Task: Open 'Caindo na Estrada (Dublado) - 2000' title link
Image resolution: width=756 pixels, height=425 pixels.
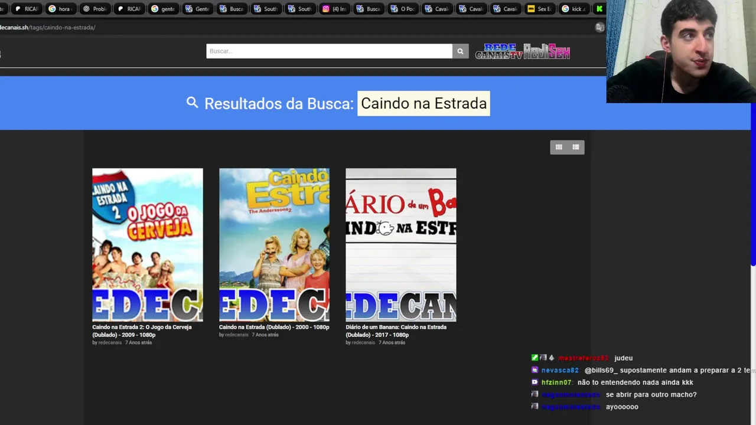Action: tap(274, 327)
